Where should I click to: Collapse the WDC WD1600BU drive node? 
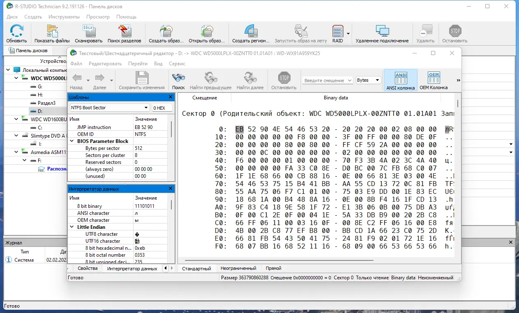point(16,119)
